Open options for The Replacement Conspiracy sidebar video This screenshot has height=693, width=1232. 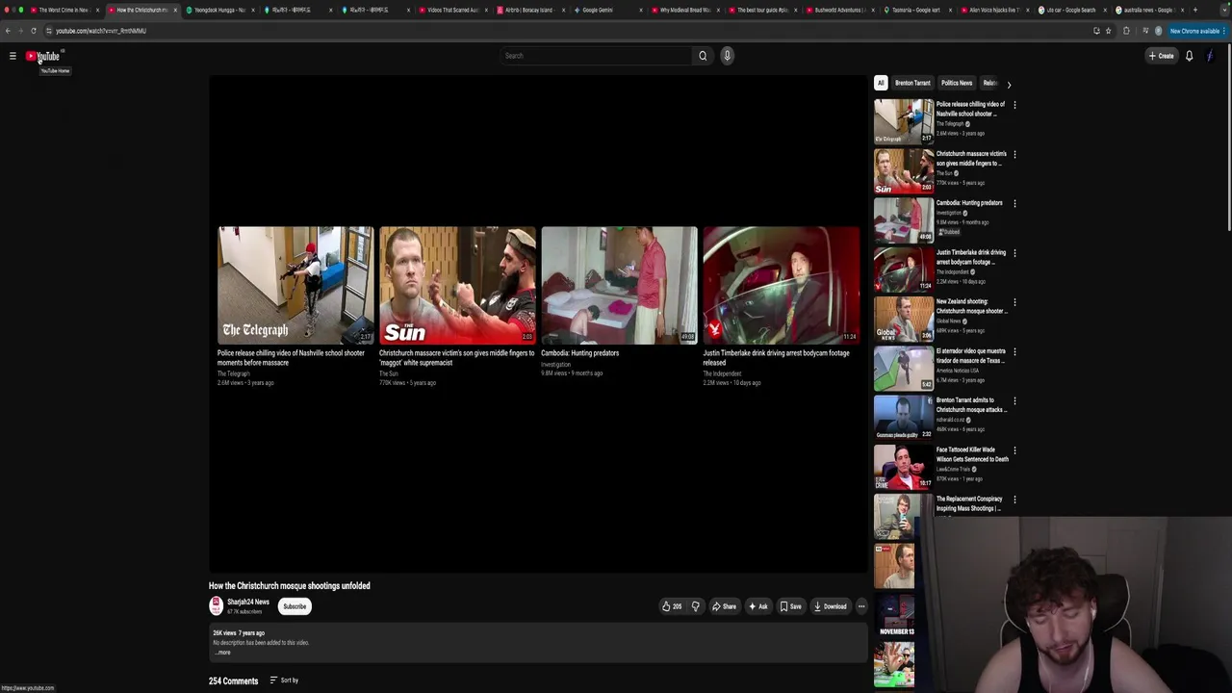(1014, 500)
